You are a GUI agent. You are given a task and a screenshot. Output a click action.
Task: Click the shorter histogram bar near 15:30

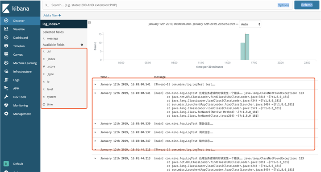[242, 51]
